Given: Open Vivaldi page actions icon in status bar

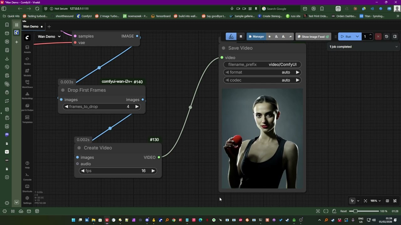Looking at the screenshot, I should 334,211.
